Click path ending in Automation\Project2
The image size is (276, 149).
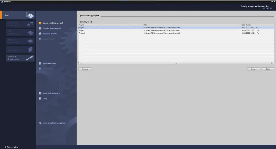click(162, 28)
